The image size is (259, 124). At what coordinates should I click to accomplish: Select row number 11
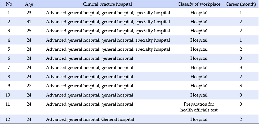[x=9, y=104]
